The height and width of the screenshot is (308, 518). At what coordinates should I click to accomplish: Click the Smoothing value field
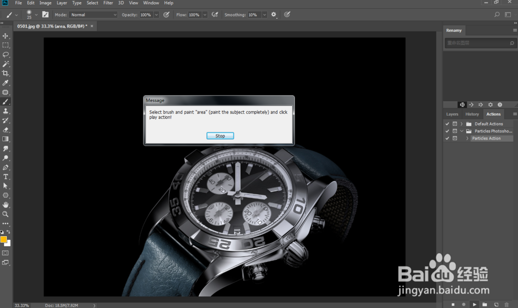[254, 15]
